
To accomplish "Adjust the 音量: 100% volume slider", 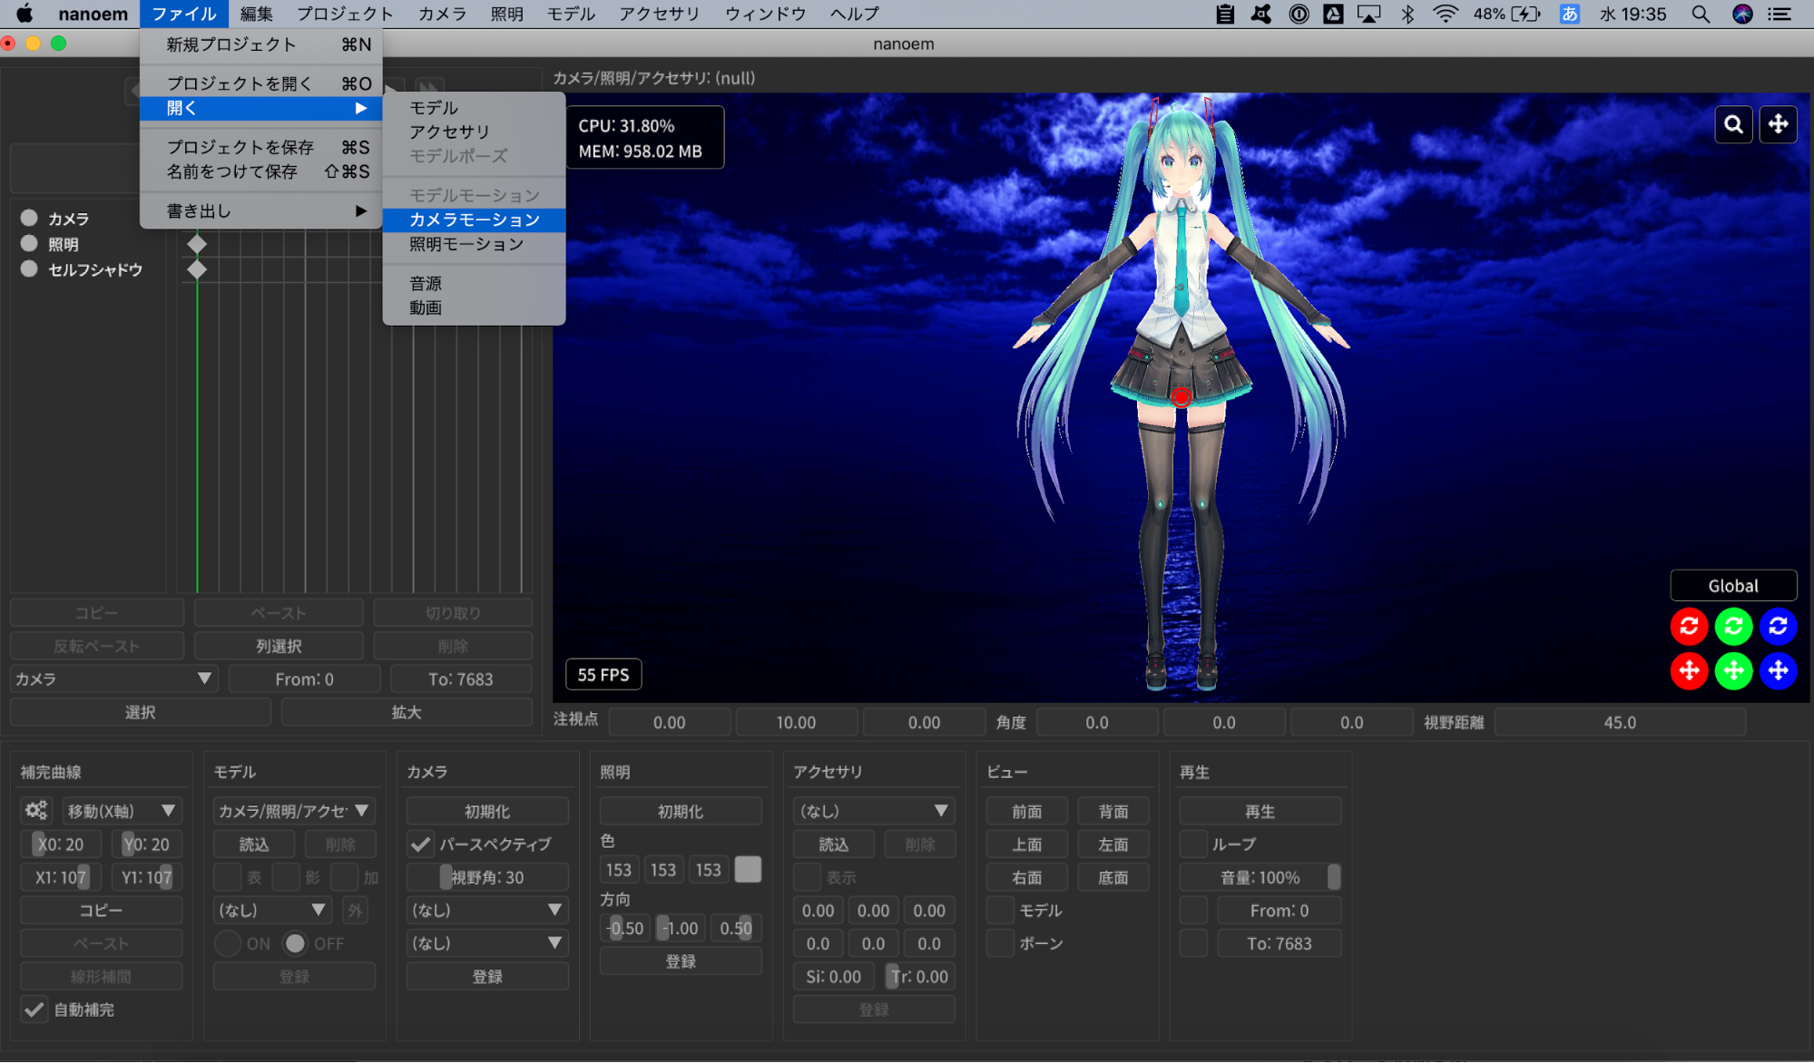I will point(1260,877).
